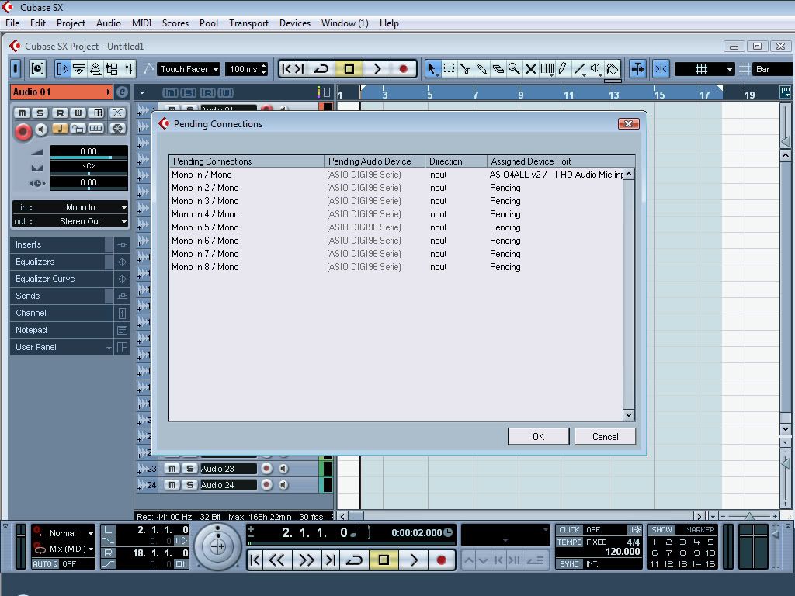The width and height of the screenshot is (795, 596).
Task: Open the MIDI menu
Action: [141, 23]
